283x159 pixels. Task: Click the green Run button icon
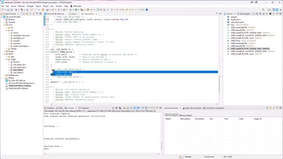pos(76,10)
